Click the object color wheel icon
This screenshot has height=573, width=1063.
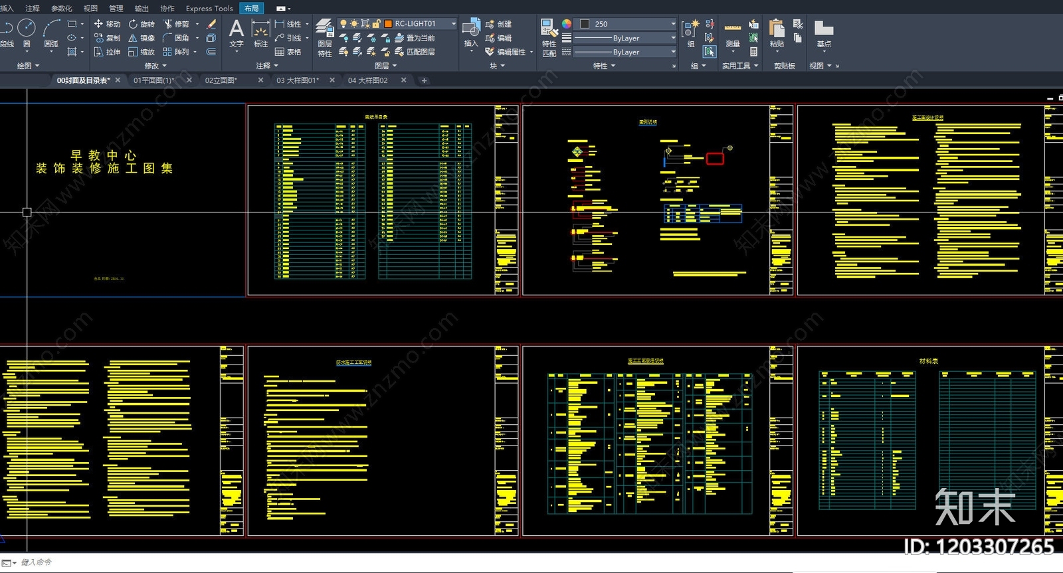(x=567, y=24)
